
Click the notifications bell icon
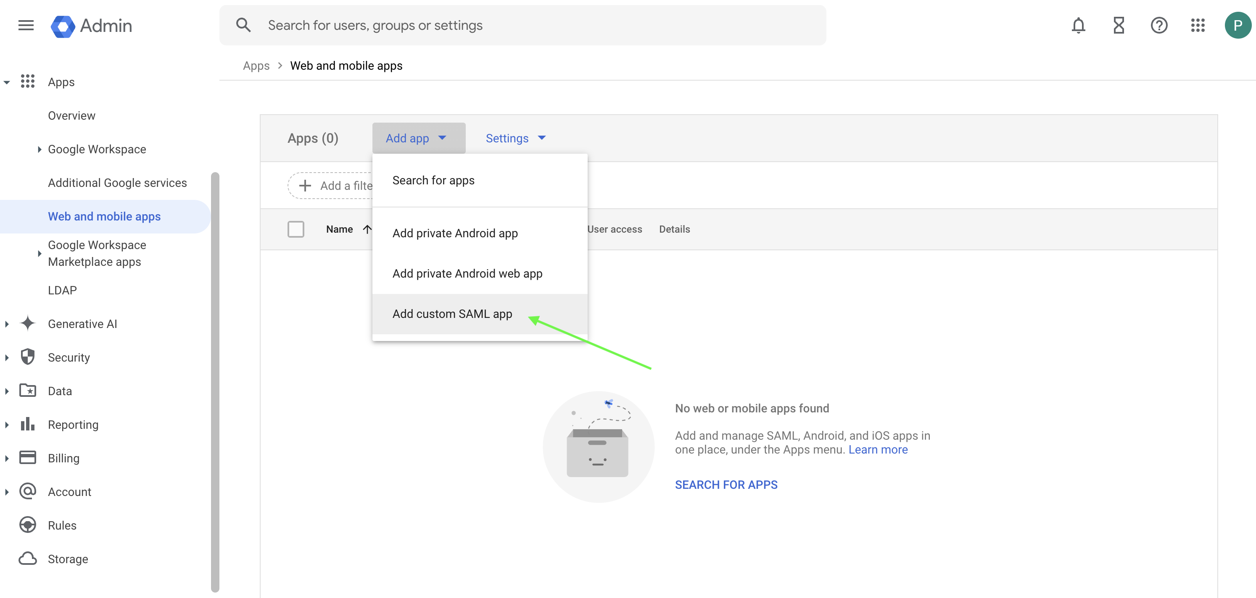pyautogui.click(x=1078, y=25)
